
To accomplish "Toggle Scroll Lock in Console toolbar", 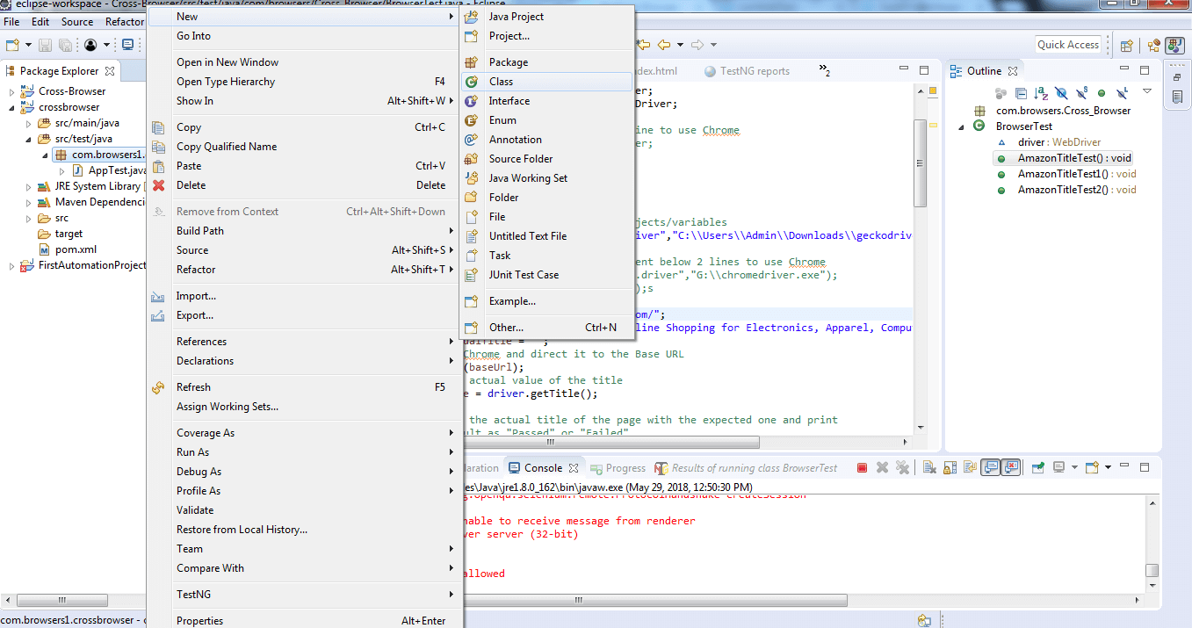I will click(x=950, y=468).
